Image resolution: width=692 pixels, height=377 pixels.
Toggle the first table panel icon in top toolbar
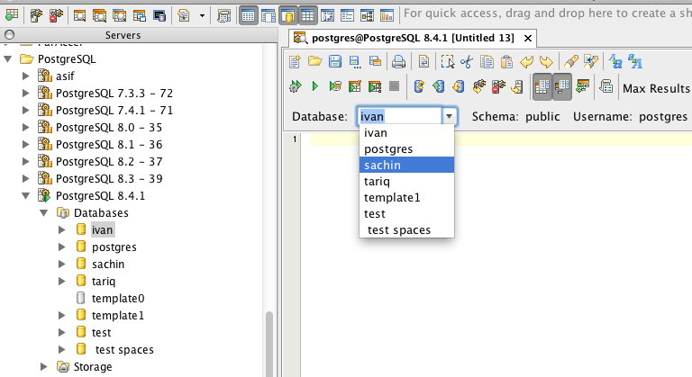pyautogui.click(x=248, y=16)
